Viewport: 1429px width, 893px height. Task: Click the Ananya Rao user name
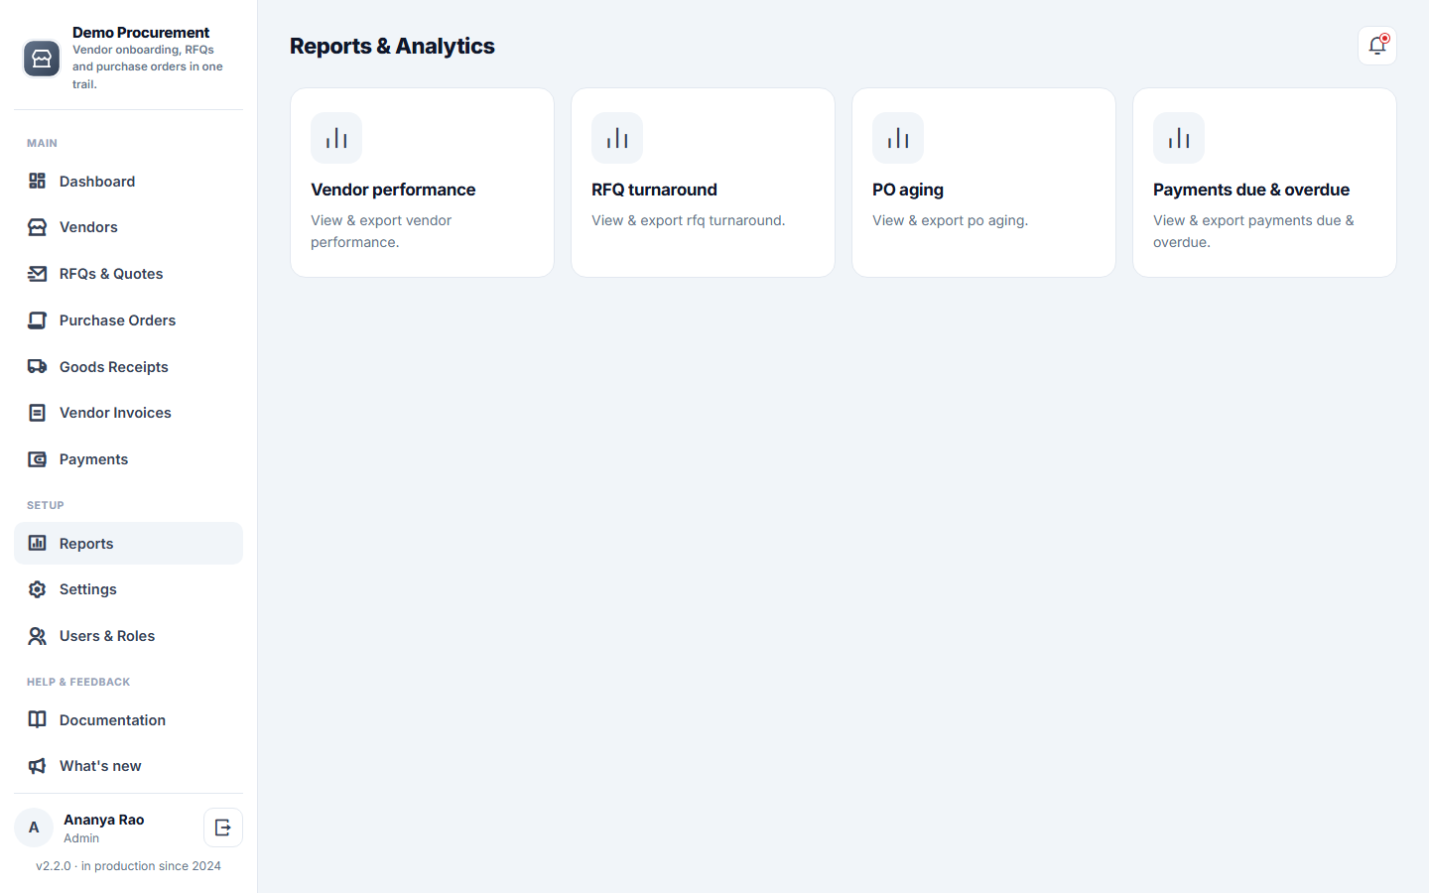coord(104,820)
